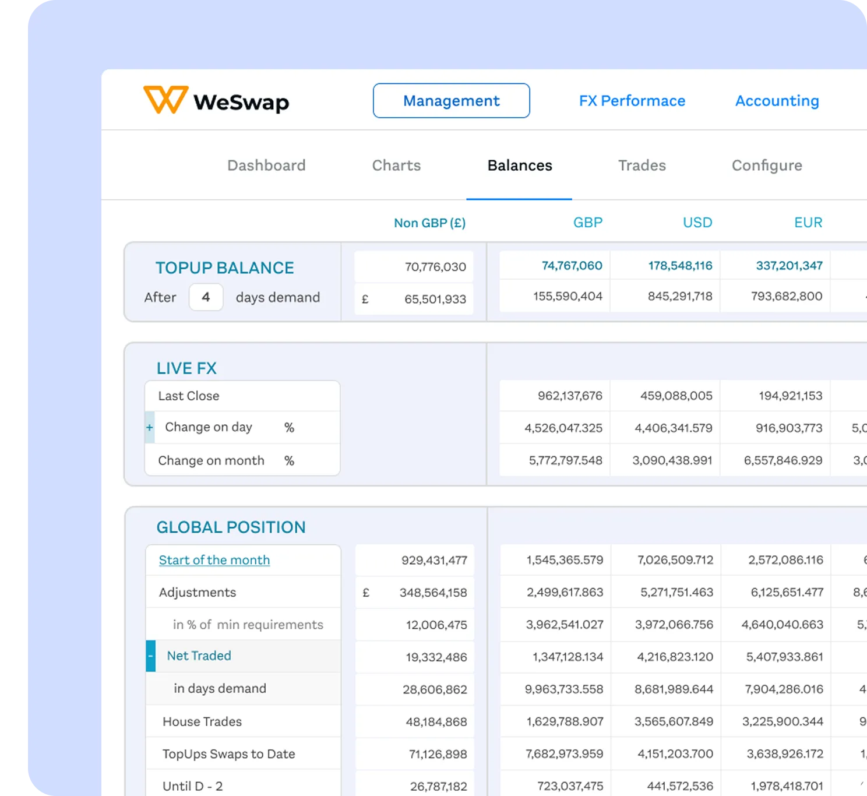867x796 pixels.
Task: Select the House Trades row label
Action: pos(202,721)
